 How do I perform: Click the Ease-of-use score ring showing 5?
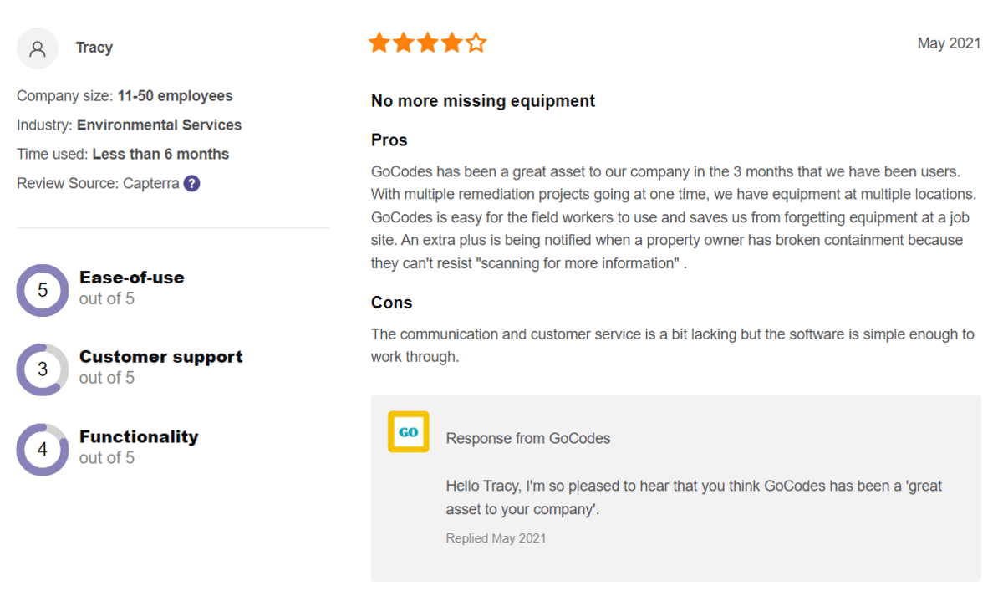(43, 290)
